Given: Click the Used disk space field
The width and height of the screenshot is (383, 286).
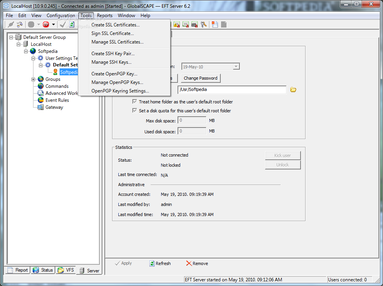Looking at the screenshot, I should [192, 131].
